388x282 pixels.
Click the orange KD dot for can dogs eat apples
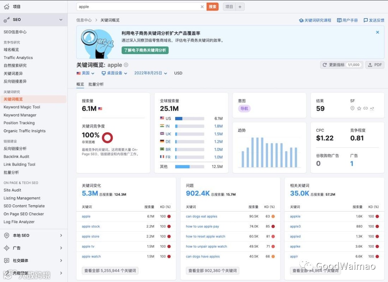pyautogui.click(x=273, y=217)
